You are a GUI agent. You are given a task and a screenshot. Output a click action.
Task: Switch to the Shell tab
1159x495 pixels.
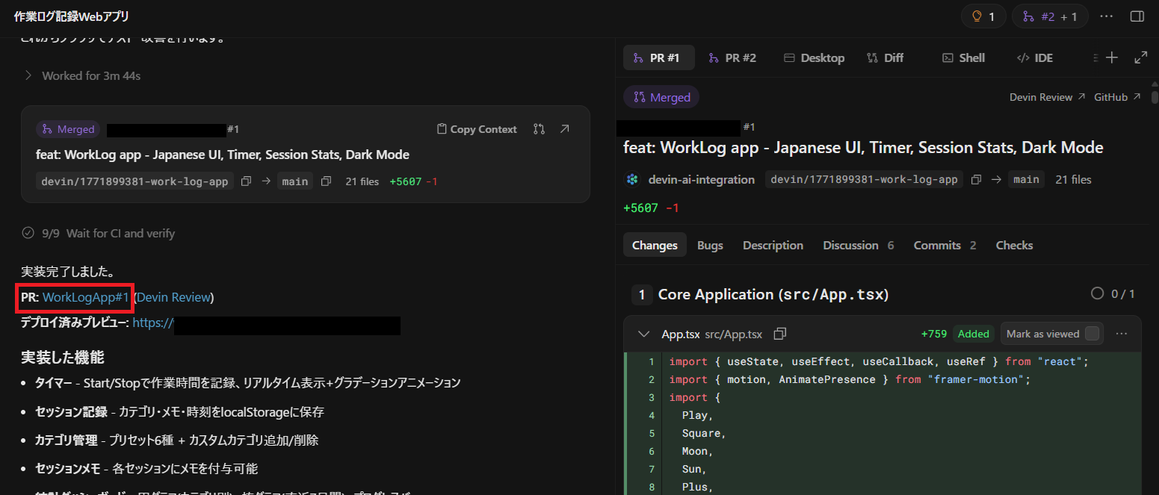[x=963, y=57]
